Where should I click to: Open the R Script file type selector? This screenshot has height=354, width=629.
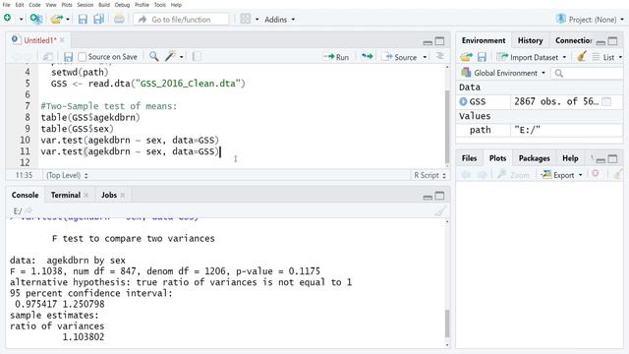[x=429, y=175]
